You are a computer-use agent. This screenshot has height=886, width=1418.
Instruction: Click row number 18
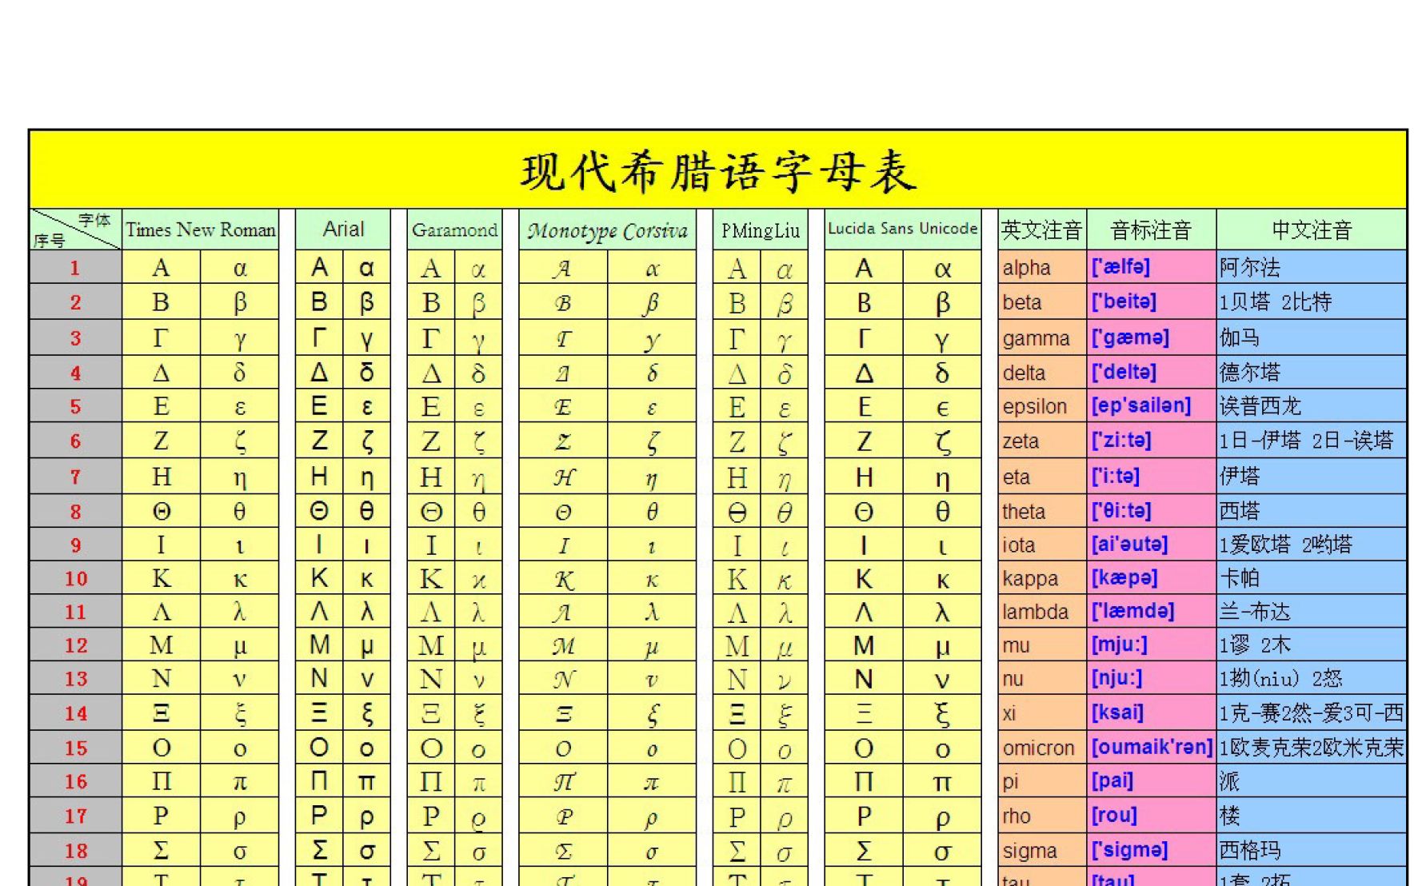[75, 851]
